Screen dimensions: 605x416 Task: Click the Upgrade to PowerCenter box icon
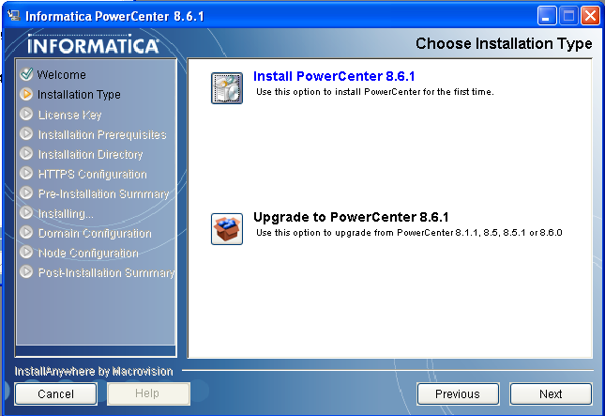[x=227, y=229]
